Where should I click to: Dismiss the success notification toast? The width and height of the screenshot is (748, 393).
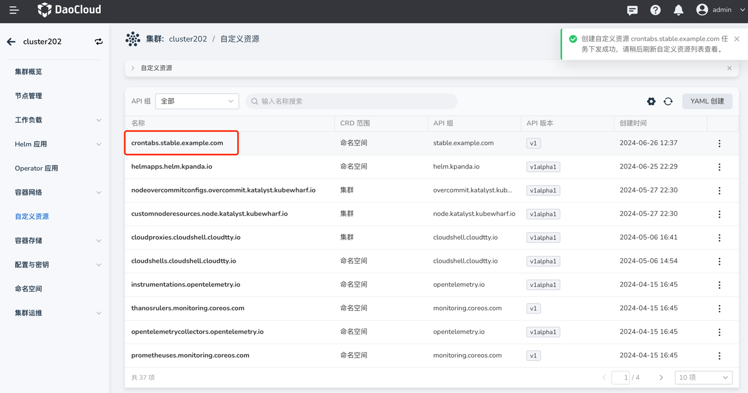[x=736, y=39]
